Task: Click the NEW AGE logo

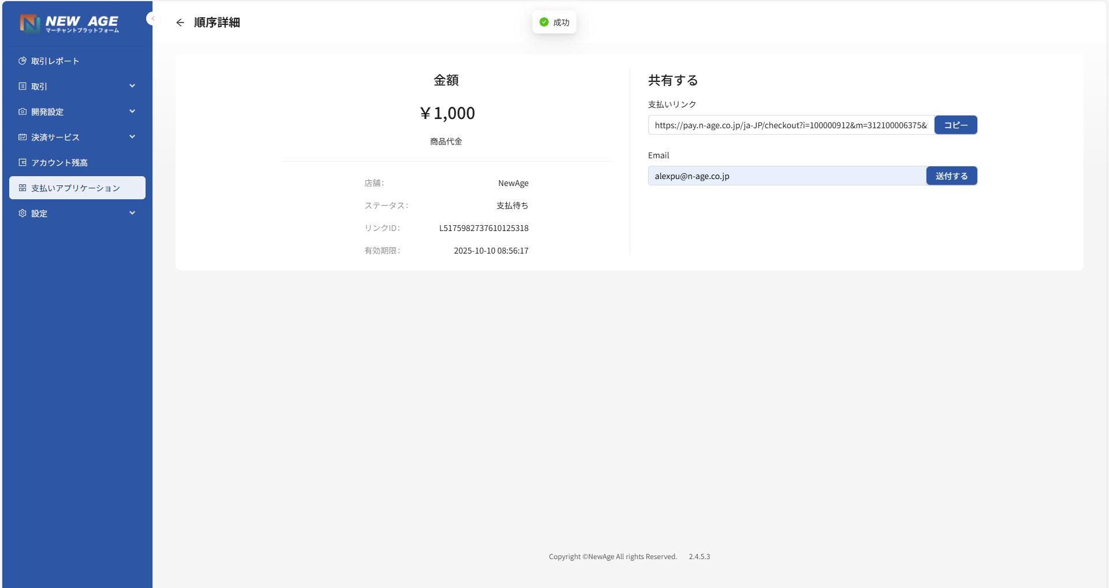Action: coord(69,23)
